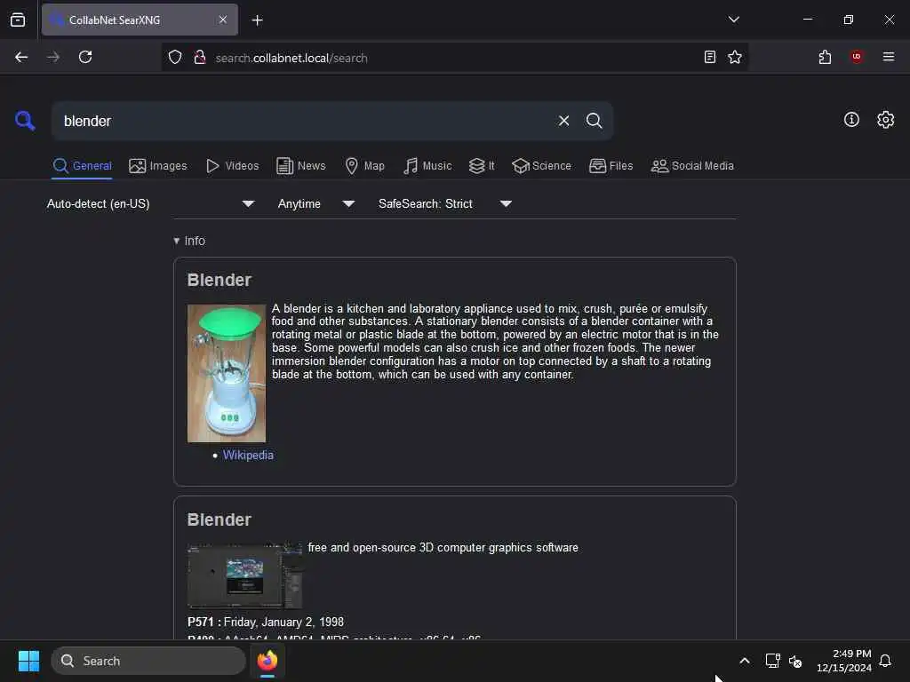The width and height of the screenshot is (910, 682).
Task: Click the tracking protection shield icon
Action: [x=175, y=58]
